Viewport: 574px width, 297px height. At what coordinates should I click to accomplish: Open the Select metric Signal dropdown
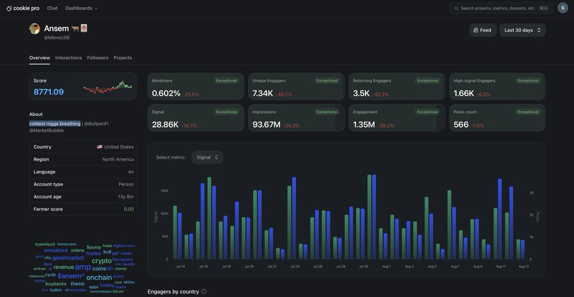click(x=207, y=157)
